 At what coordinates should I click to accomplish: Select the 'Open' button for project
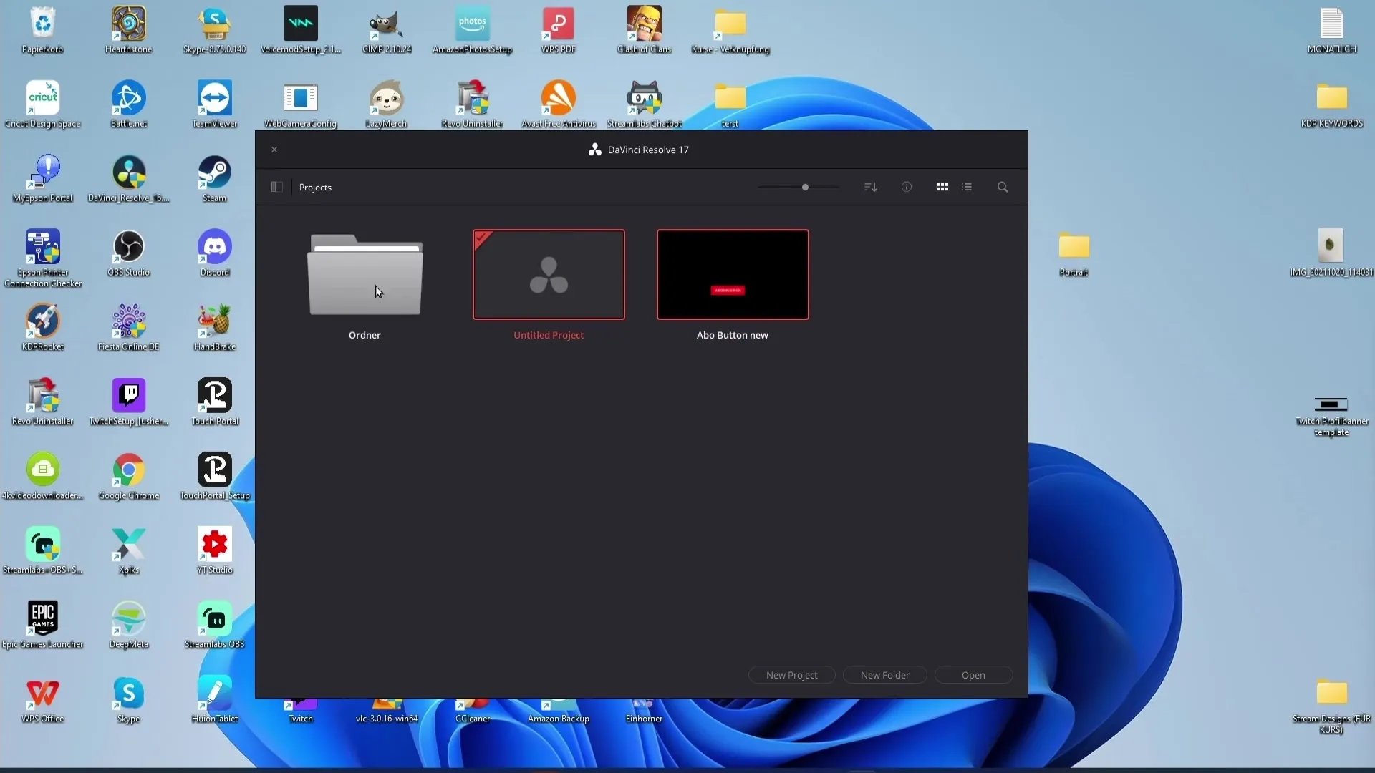[x=974, y=675]
